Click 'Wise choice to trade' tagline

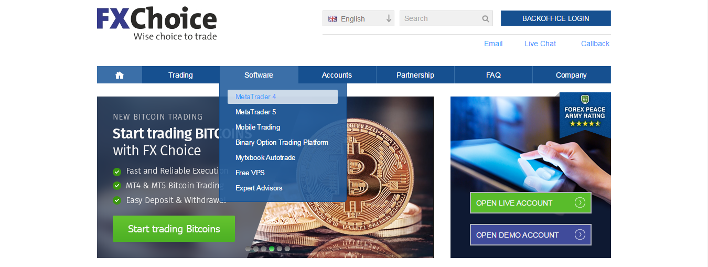[x=175, y=37]
